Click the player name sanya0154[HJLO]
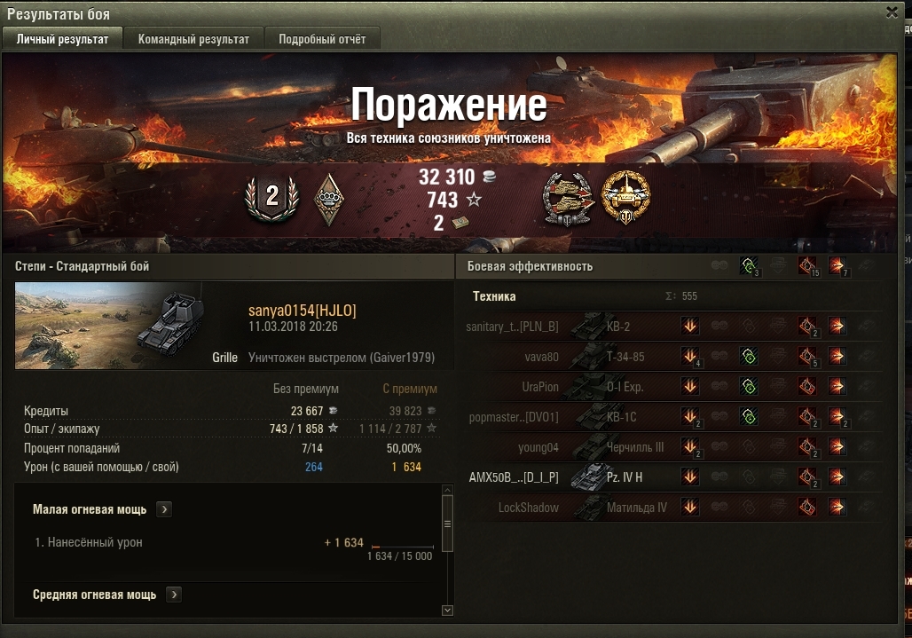Viewport: 912px width, 638px height. (x=303, y=311)
